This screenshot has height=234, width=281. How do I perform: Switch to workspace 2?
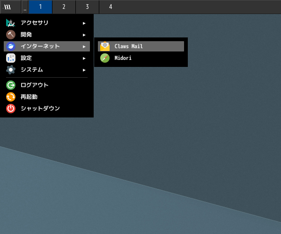tap(64, 7)
